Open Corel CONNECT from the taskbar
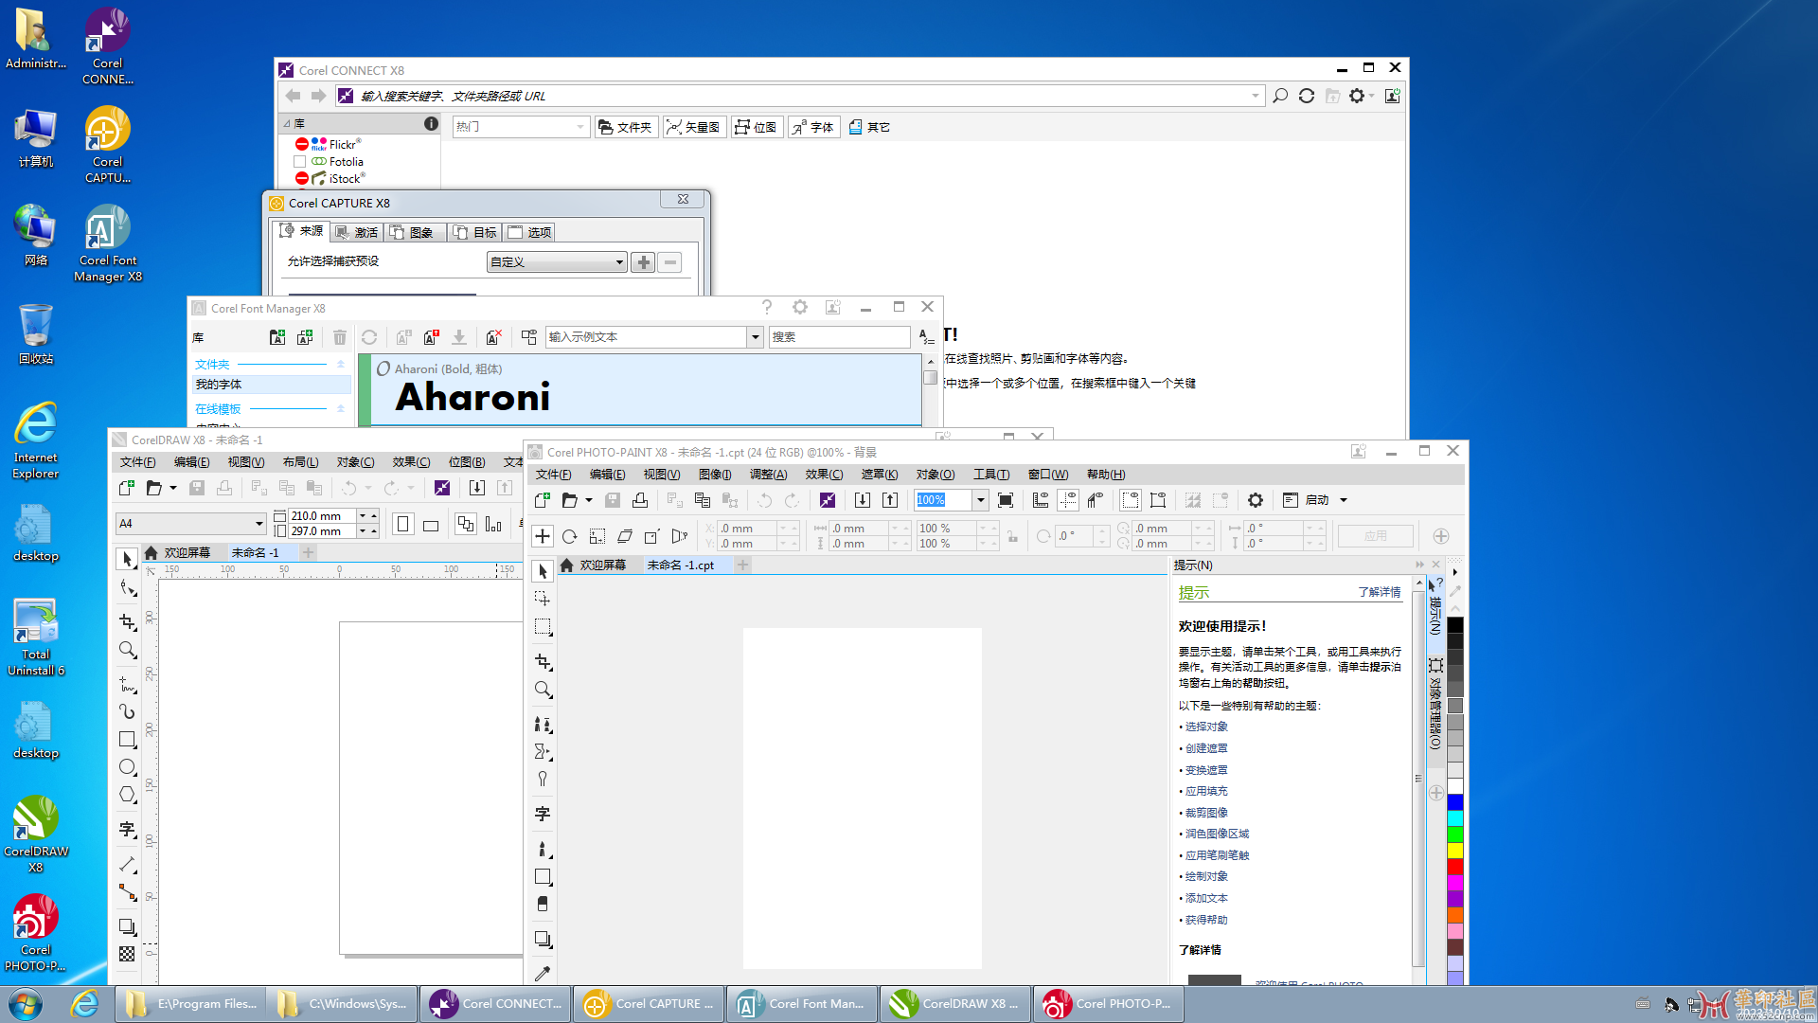This screenshot has height=1023, width=1818. click(x=496, y=1004)
